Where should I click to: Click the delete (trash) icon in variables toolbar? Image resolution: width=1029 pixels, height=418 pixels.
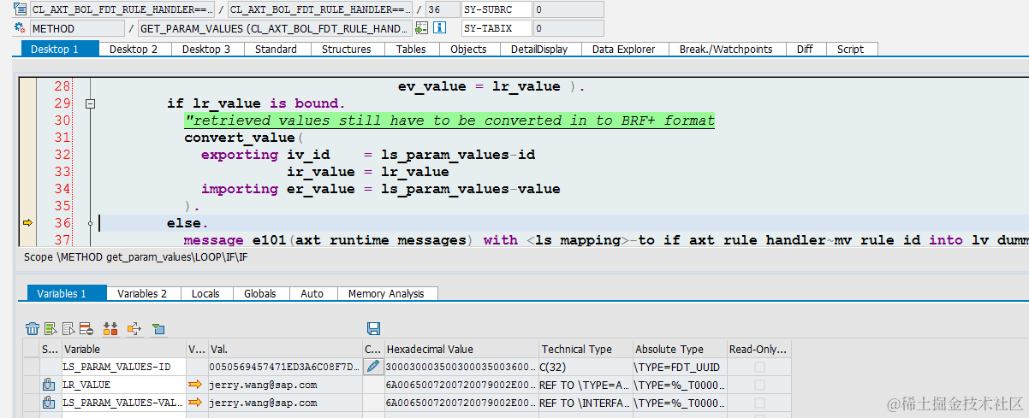click(33, 328)
